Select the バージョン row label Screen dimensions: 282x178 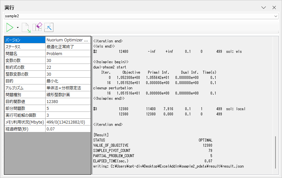coord(25,40)
